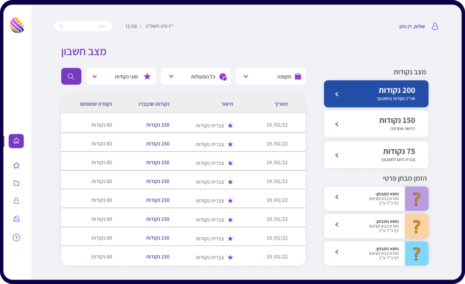465x284 pixels.
Task: Open help question mark icon in sidebar
Action: coord(16,237)
